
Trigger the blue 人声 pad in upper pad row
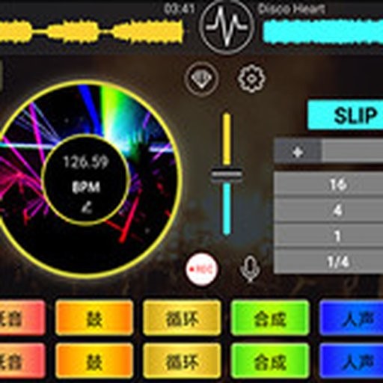point(352,318)
